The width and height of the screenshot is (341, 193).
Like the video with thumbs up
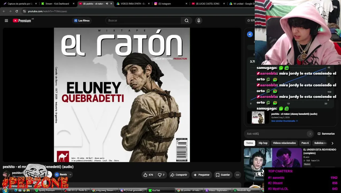point(148,175)
